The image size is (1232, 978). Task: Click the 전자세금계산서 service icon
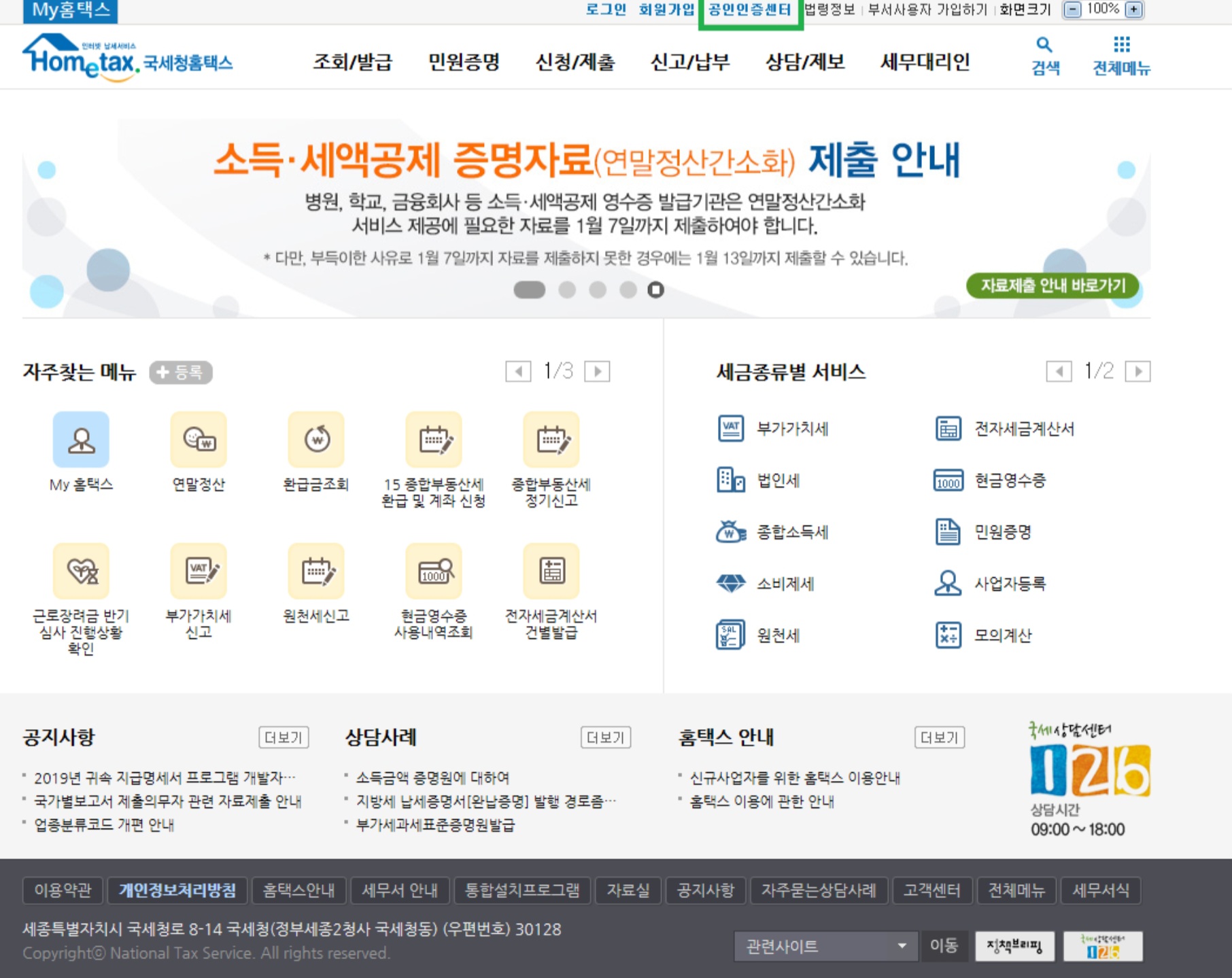(x=948, y=429)
